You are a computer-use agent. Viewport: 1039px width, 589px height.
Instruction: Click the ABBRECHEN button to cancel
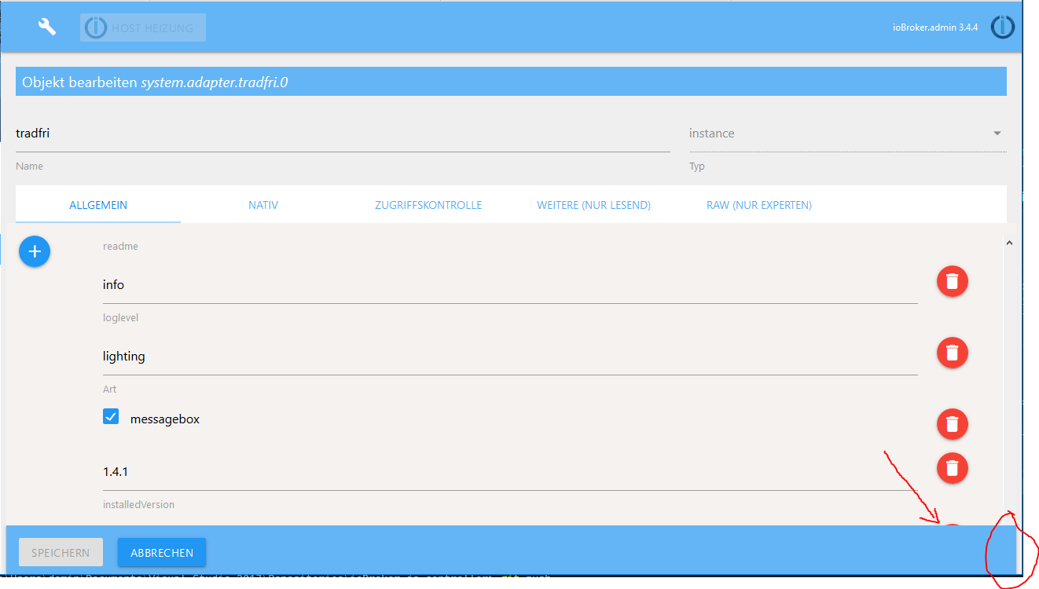coord(161,552)
